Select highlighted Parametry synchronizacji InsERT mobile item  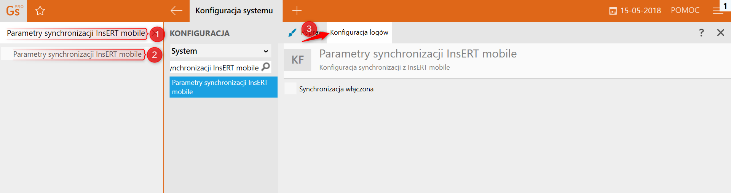point(223,87)
